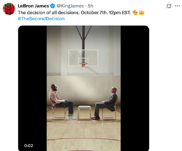Click the 5h post timestamp
Viewport: 182px width, 151px height.
click(90, 6)
